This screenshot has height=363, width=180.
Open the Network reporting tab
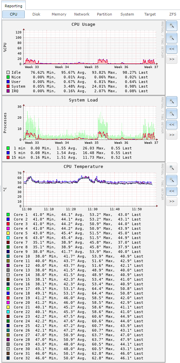82,14
